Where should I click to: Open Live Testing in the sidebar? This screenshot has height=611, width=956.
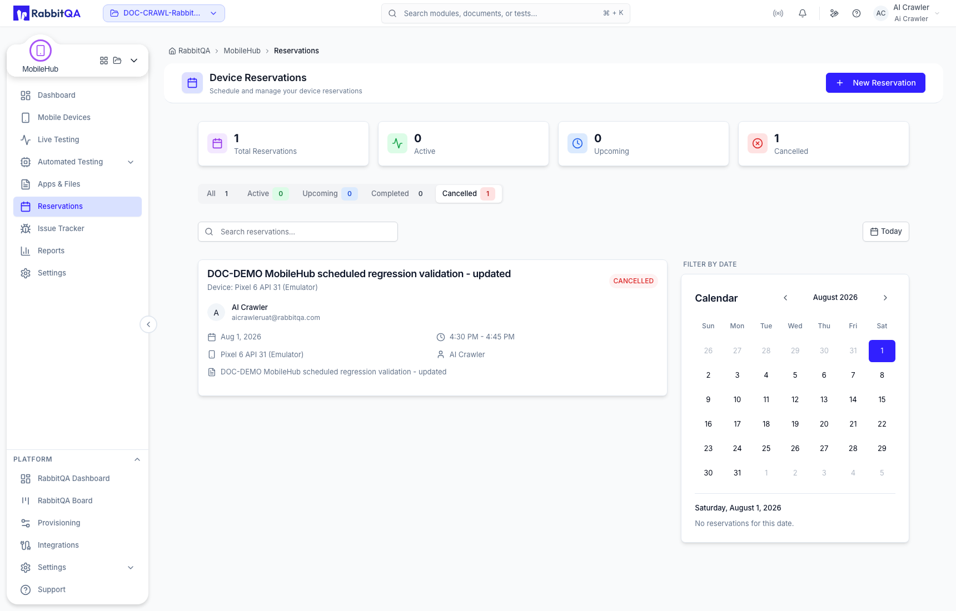78,140
